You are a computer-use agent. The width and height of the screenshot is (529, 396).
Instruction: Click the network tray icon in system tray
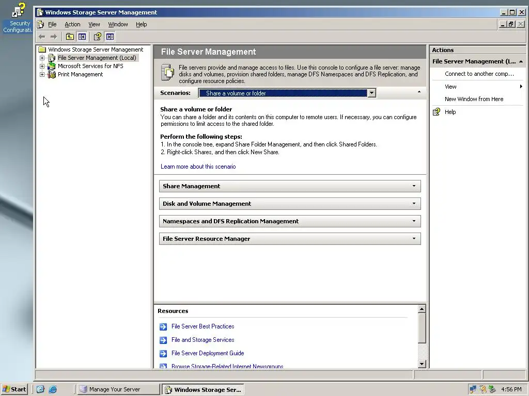[x=473, y=389]
